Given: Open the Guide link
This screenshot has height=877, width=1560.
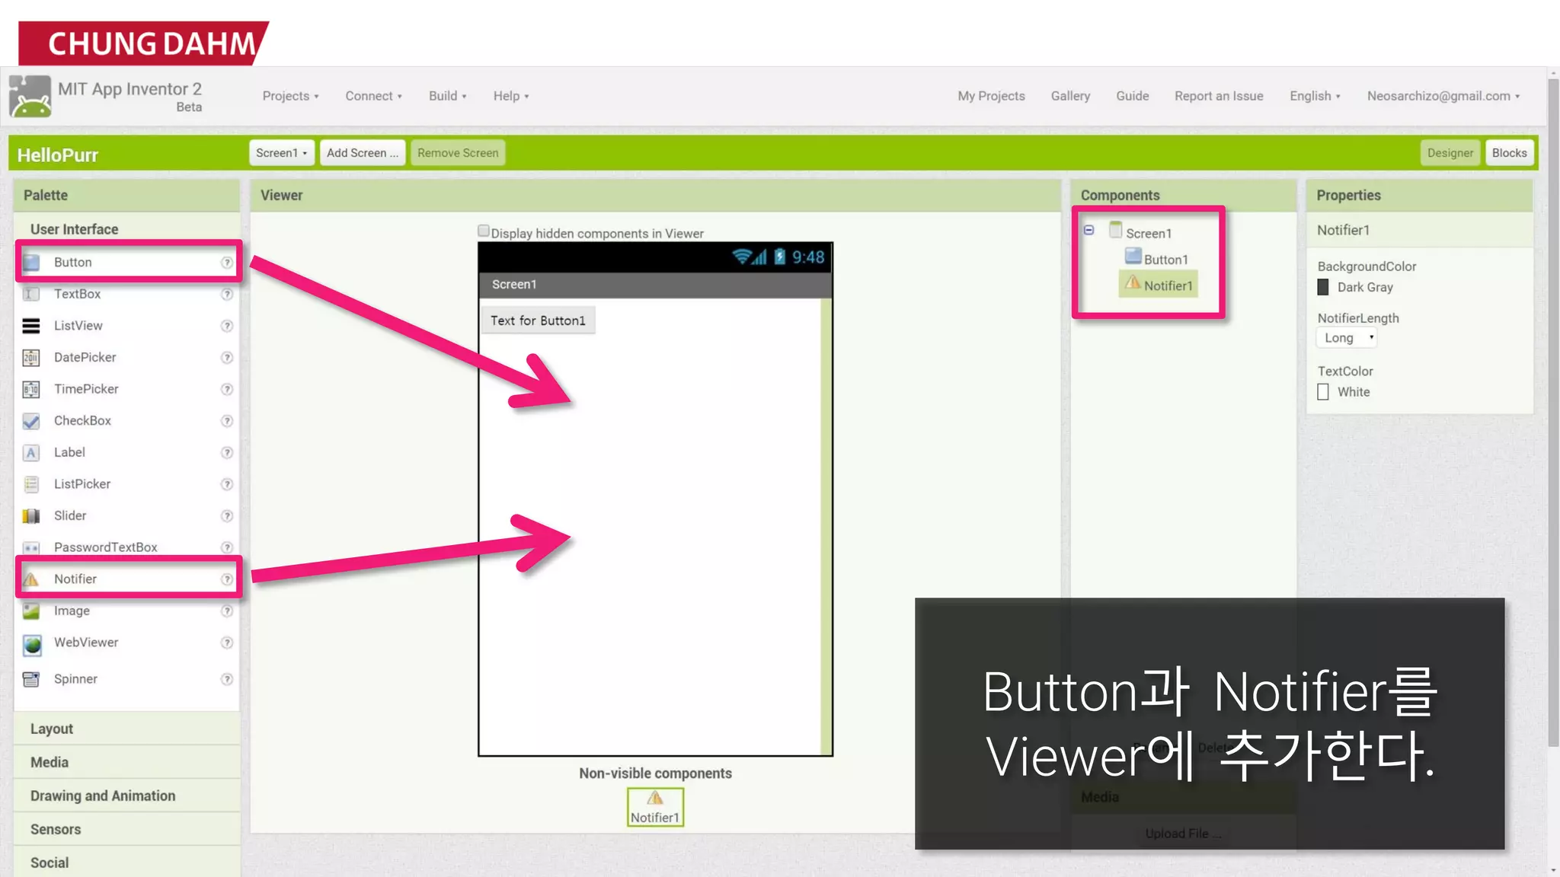Looking at the screenshot, I should click(x=1132, y=96).
